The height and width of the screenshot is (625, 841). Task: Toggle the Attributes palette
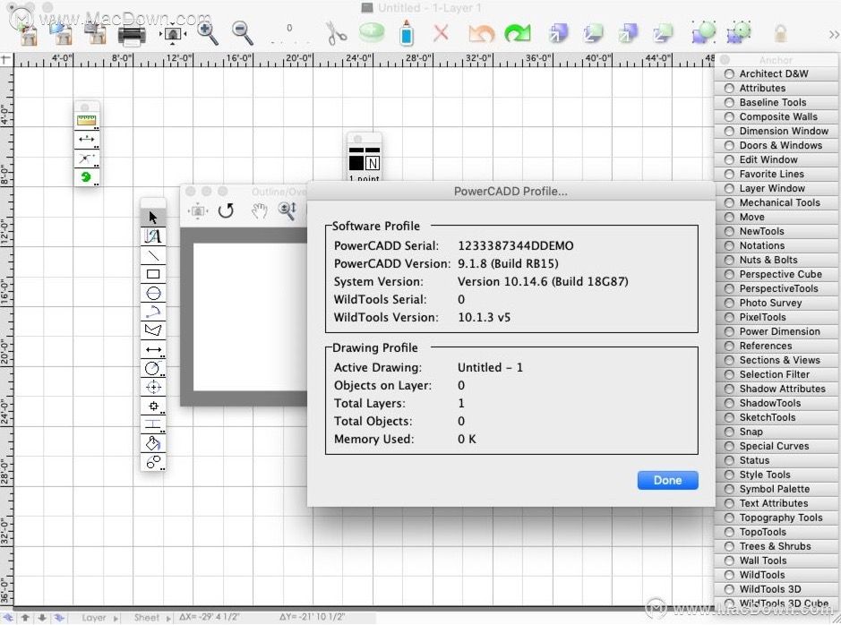coord(777,88)
